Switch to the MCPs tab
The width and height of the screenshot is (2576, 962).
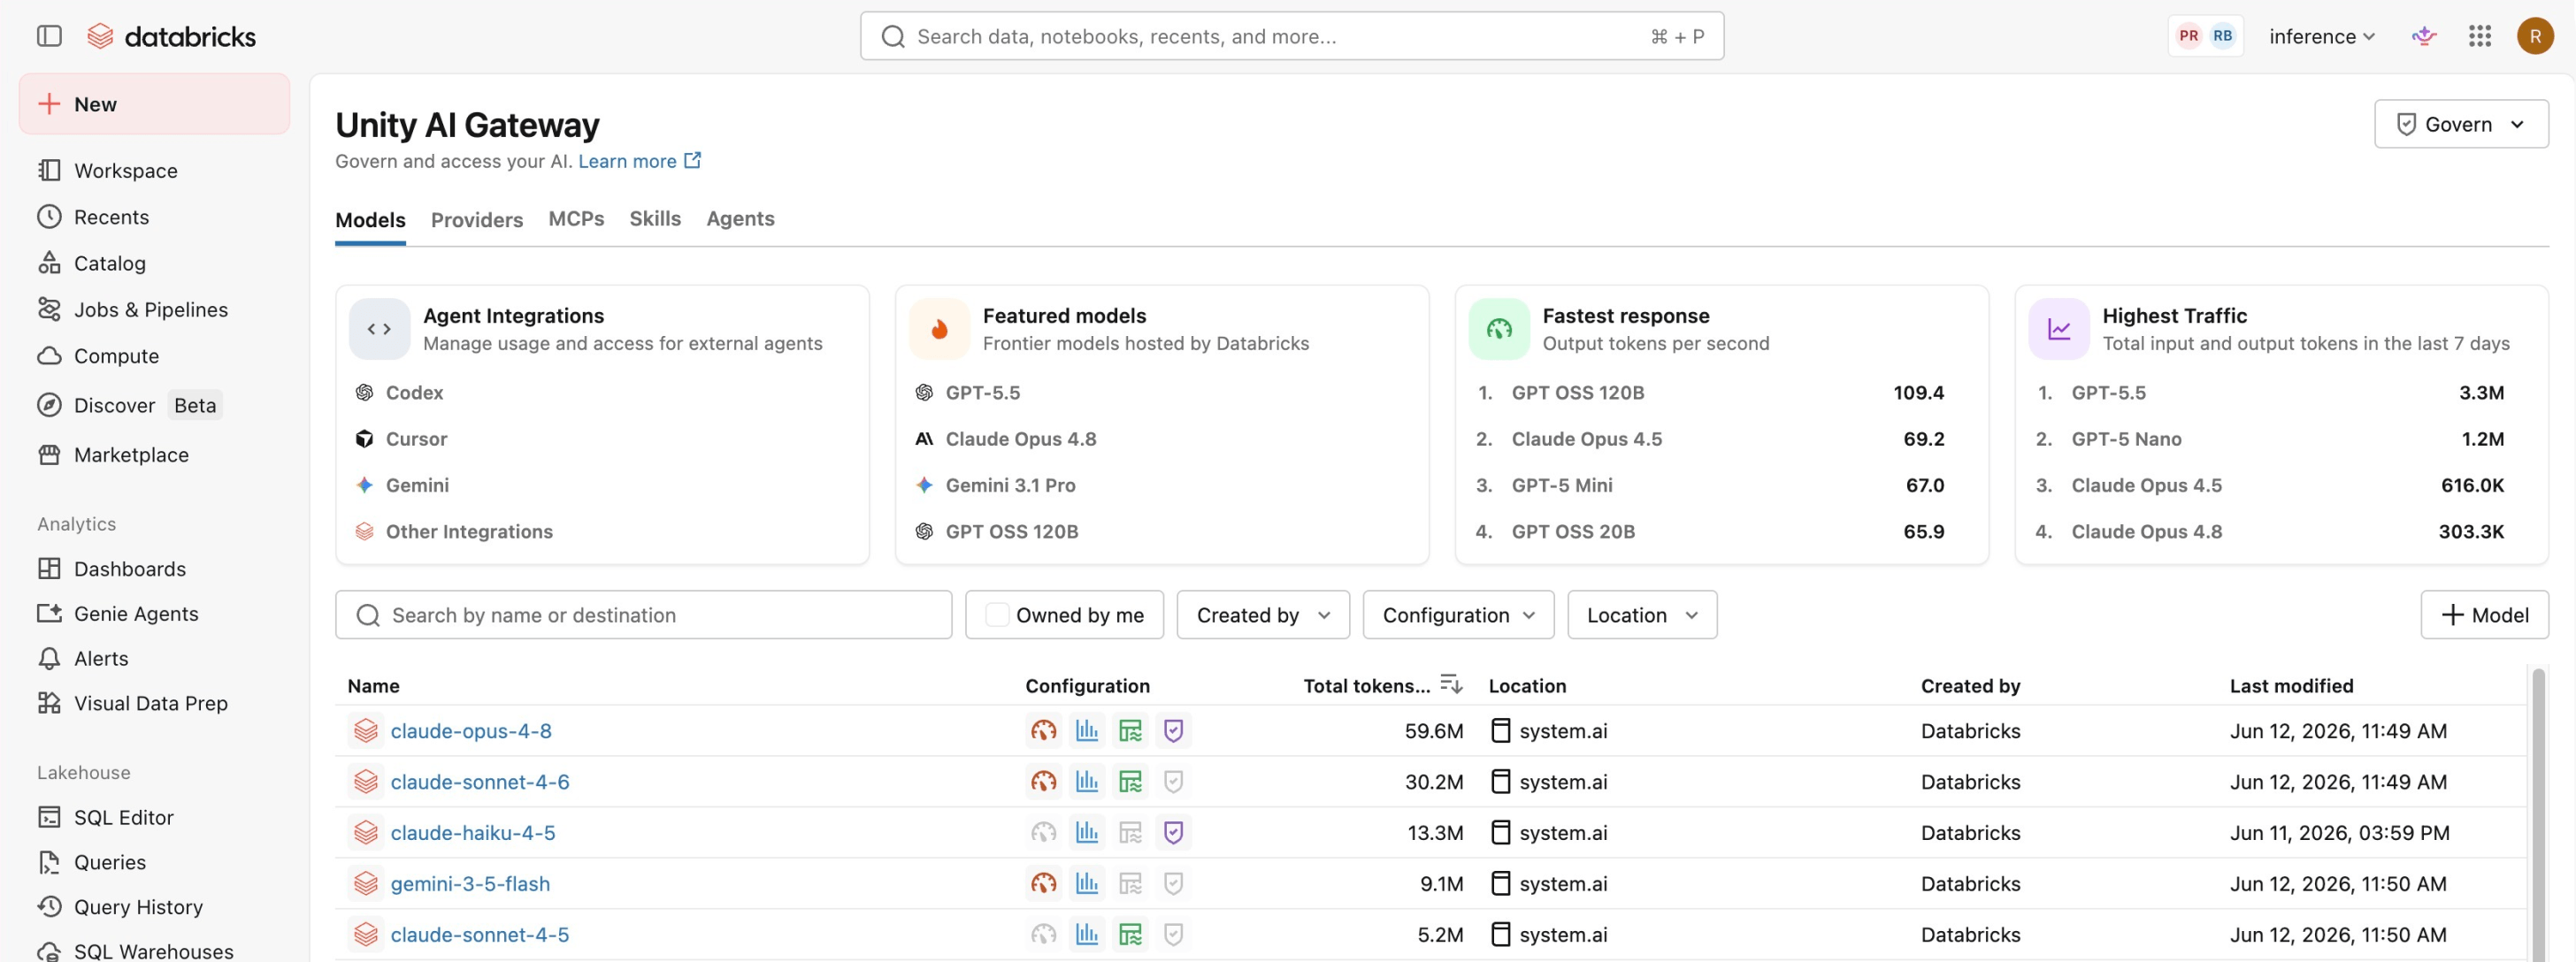(x=576, y=219)
